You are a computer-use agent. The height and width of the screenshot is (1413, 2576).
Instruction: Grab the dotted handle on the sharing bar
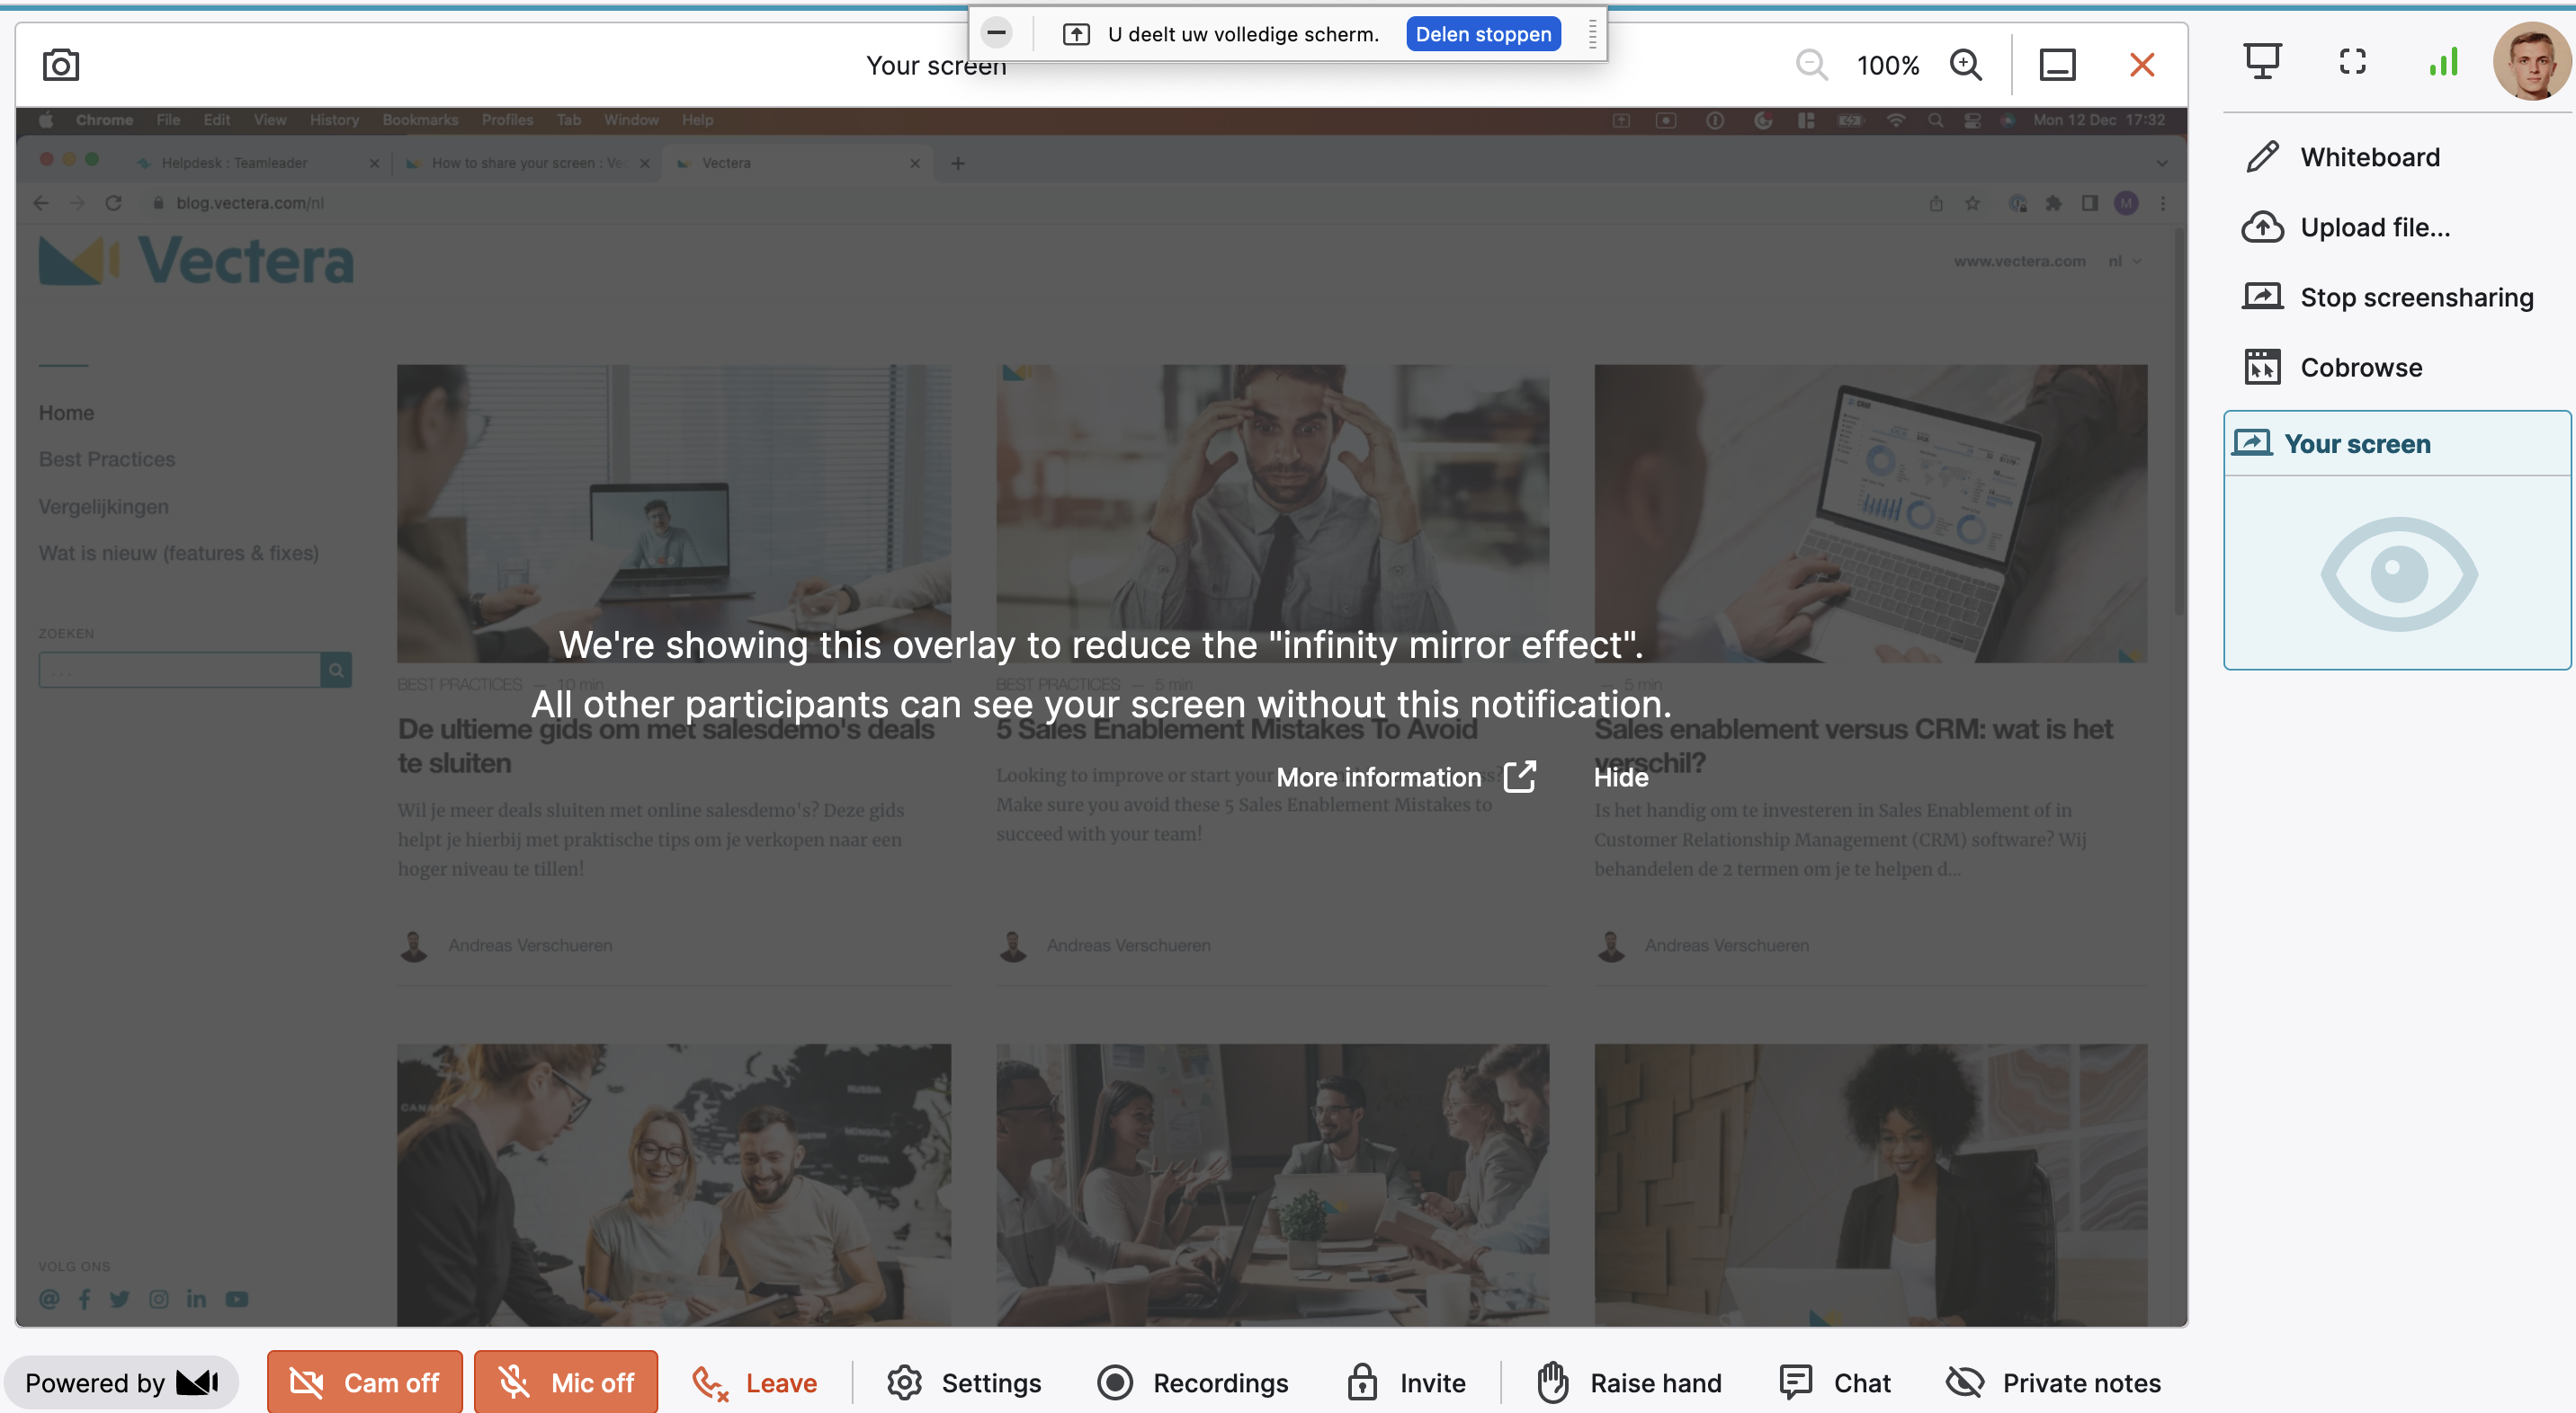[x=1592, y=34]
